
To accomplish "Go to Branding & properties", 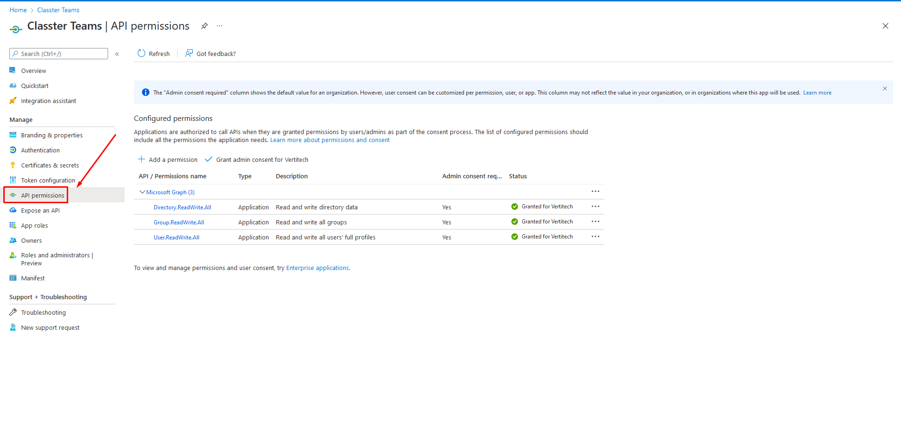I will (x=52, y=135).
